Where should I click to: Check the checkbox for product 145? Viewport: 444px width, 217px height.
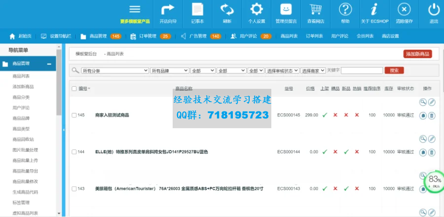[74, 115]
